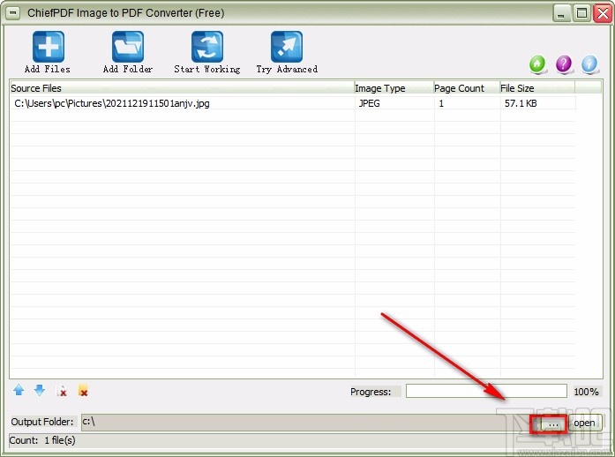The width and height of the screenshot is (615, 457).
Task: Maximize the ChiefPDF window
Action: tap(581, 14)
